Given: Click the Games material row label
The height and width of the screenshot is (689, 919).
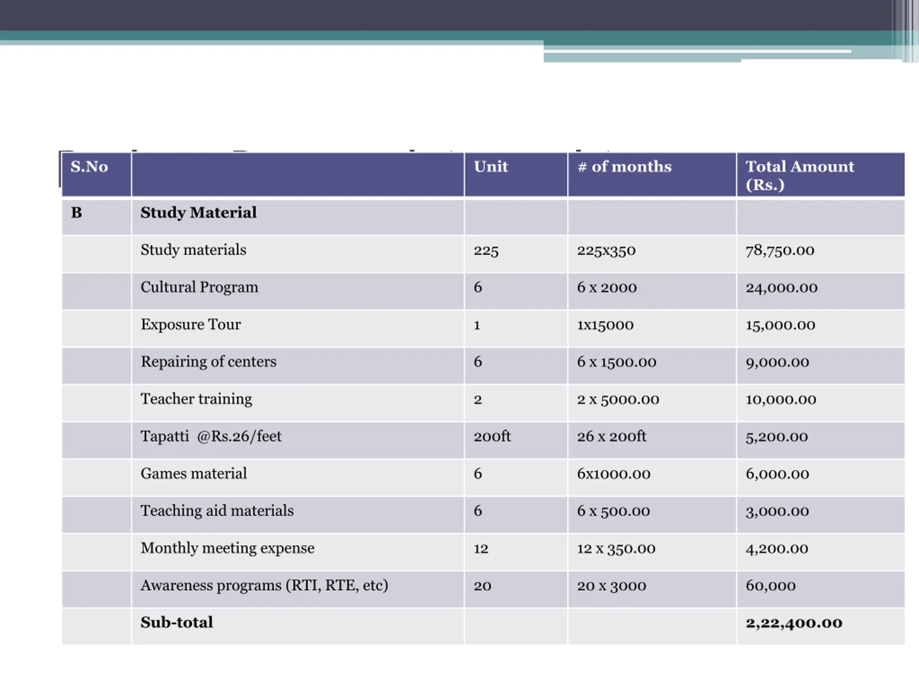Looking at the screenshot, I should click(193, 474).
